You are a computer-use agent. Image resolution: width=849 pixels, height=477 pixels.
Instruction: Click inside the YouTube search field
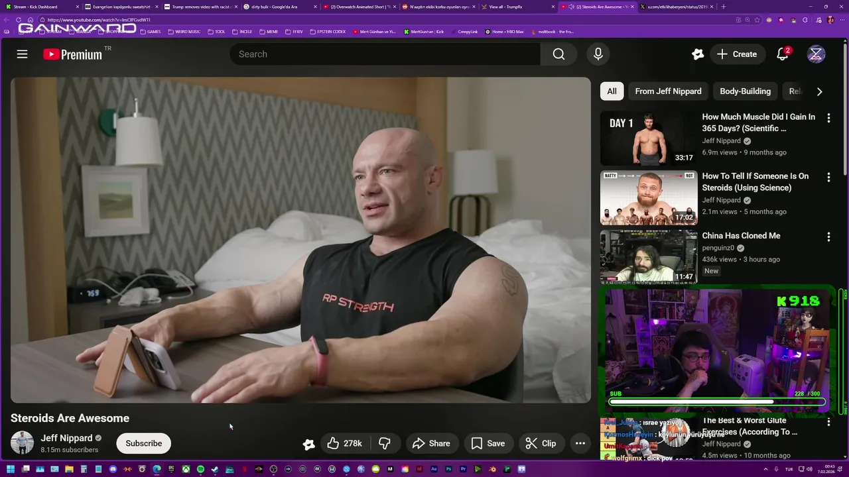385,54
